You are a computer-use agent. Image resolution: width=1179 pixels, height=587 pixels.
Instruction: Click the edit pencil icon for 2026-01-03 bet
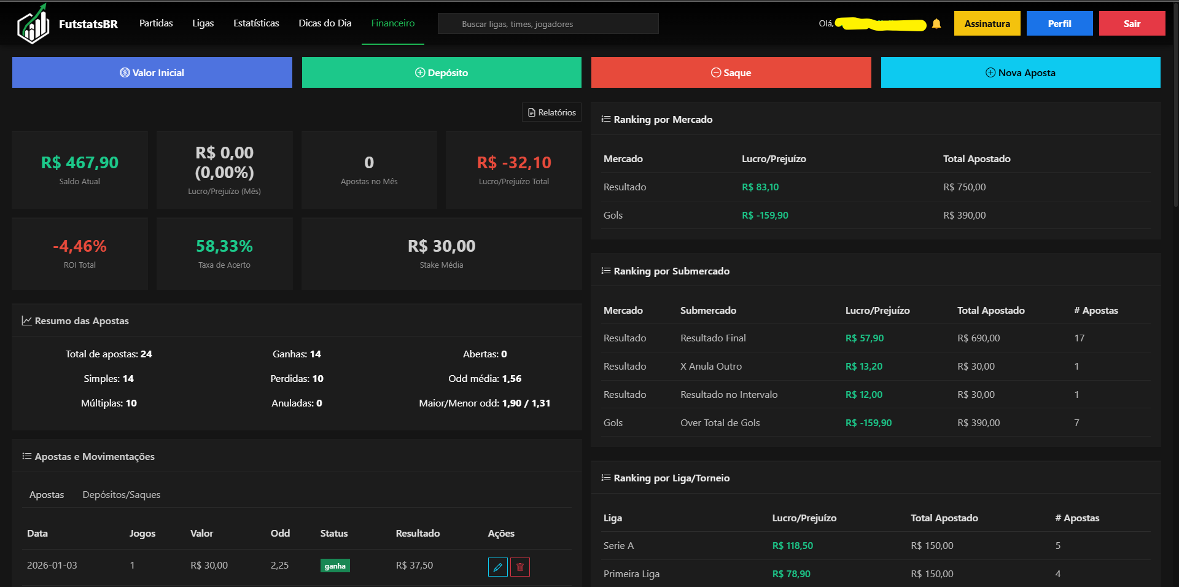tap(498, 567)
